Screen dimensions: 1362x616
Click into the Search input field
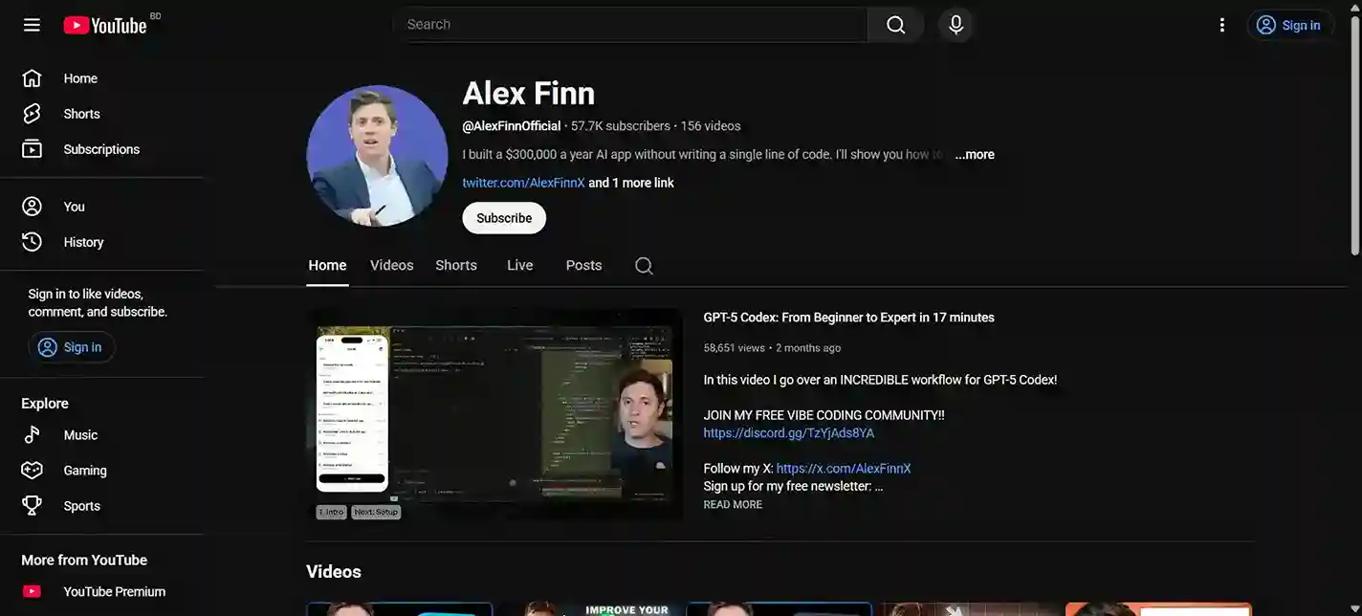631,25
